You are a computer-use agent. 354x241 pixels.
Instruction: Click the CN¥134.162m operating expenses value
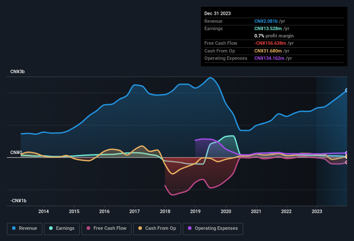pyautogui.click(x=269, y=58)
